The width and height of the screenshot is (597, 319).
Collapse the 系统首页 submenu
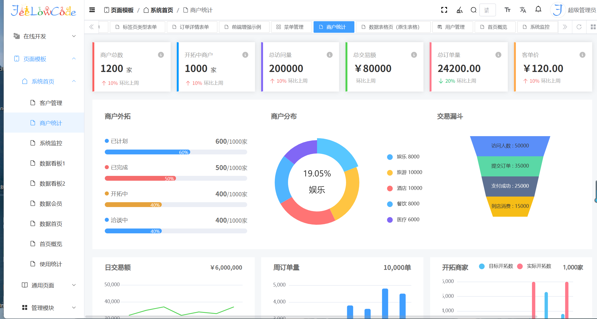[45, 81]
